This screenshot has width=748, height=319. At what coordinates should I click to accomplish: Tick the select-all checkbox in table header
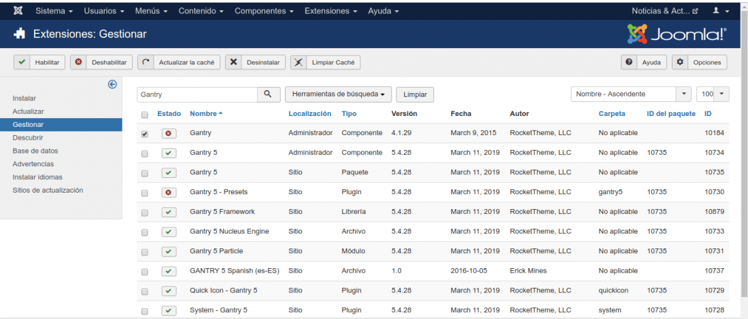pos(145,115)
